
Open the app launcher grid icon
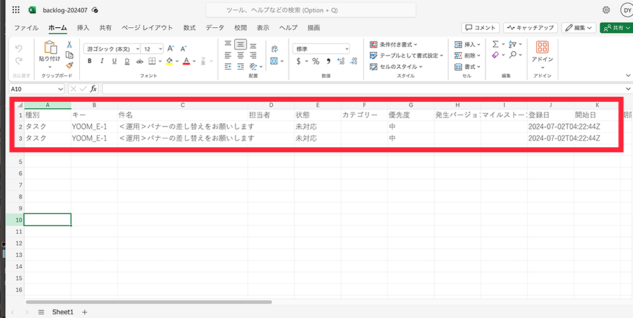point(16,10)
